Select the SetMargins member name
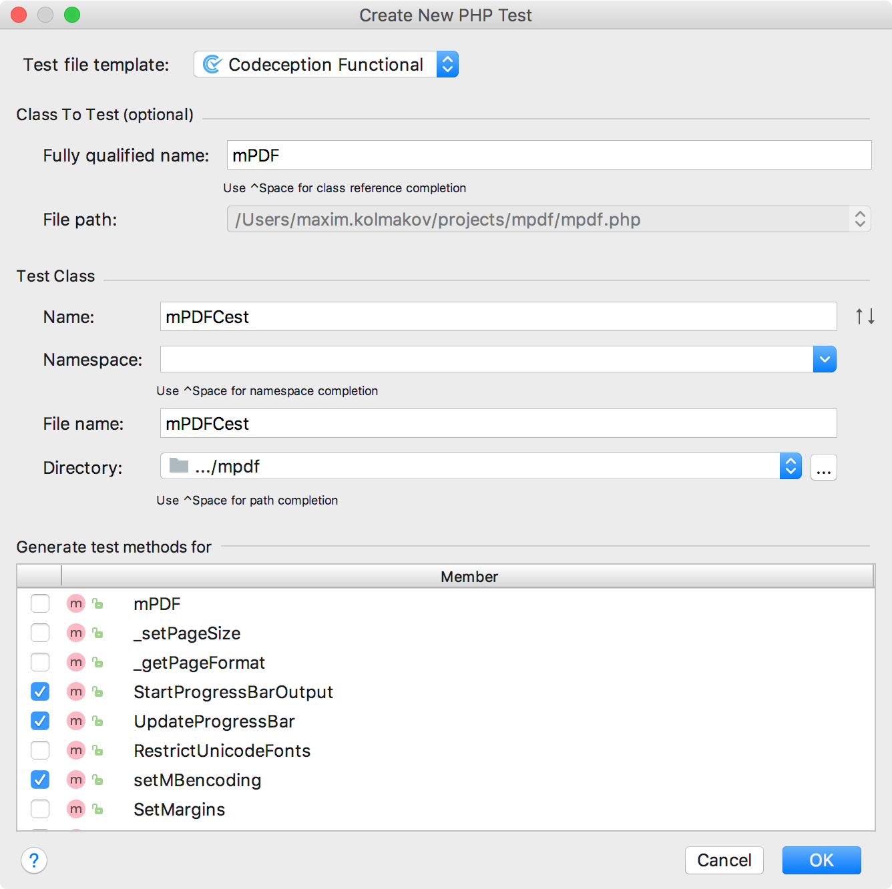892x889 pixels. click(179, 810)
